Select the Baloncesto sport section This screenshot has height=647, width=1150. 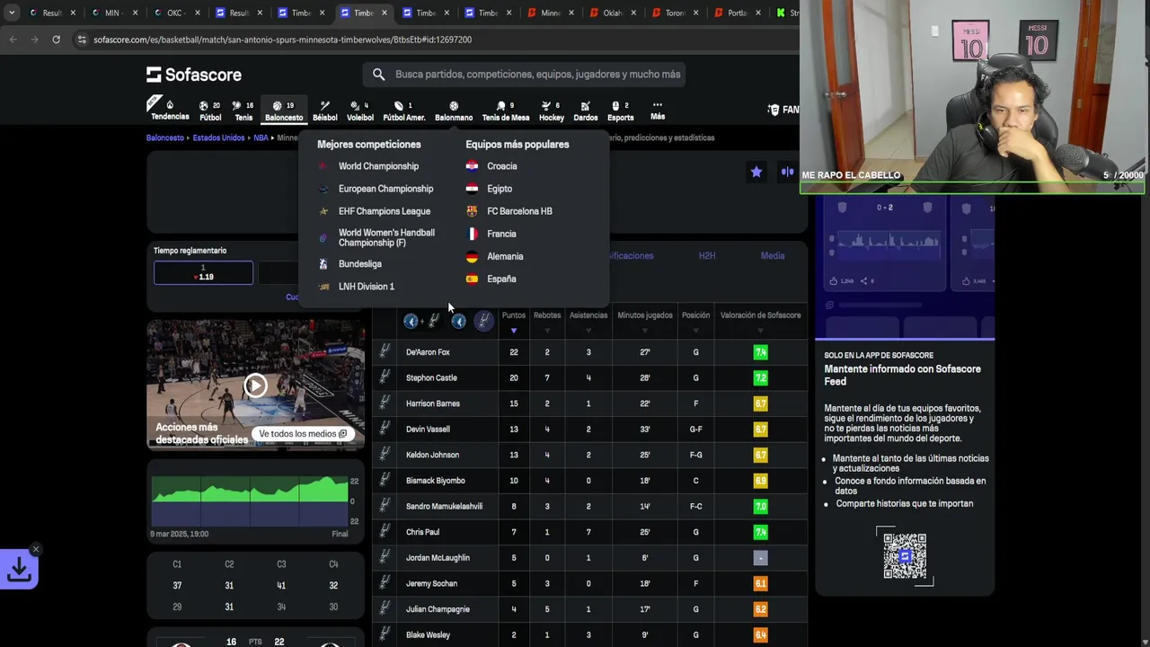284,111
